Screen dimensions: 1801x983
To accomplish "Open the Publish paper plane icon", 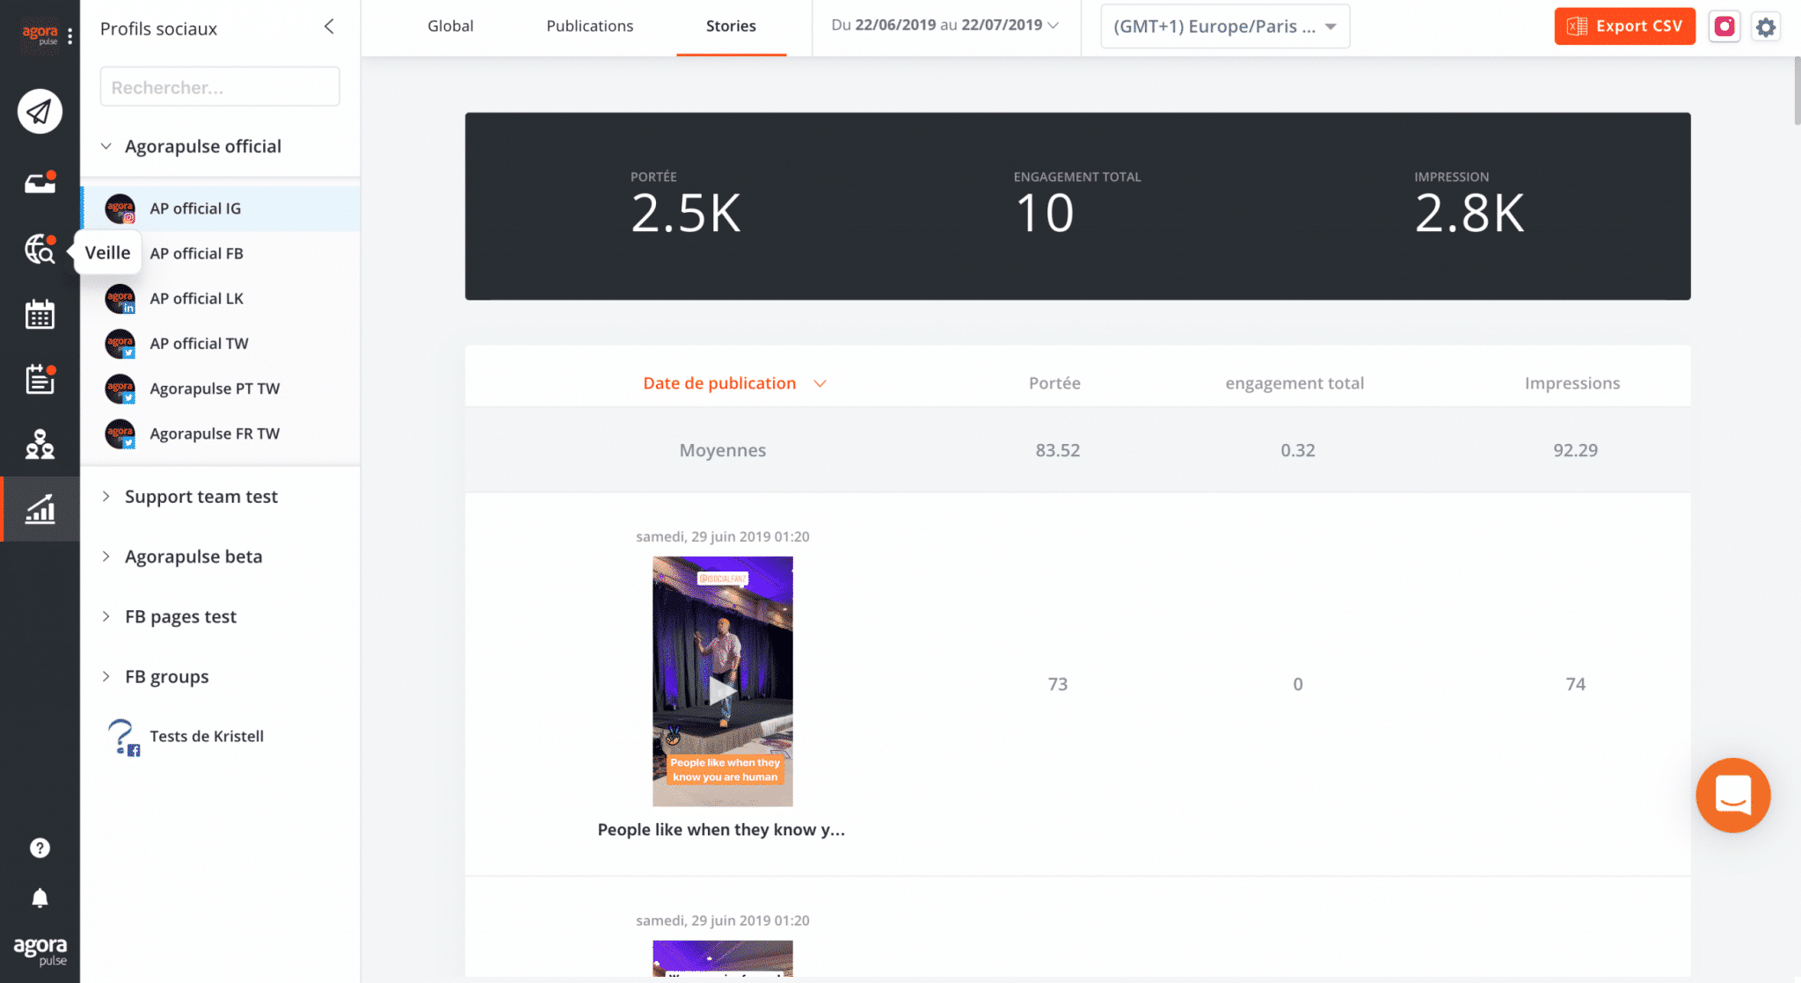I will [40, 112].
